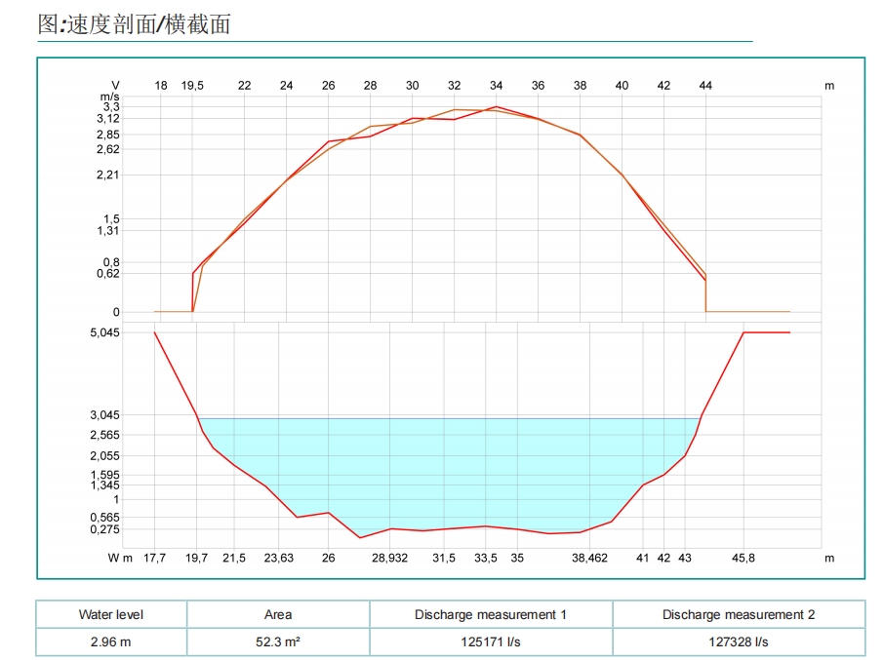Click the '31,5' width axis label
The width and height of the screenshot is (884, 660).
444,558
